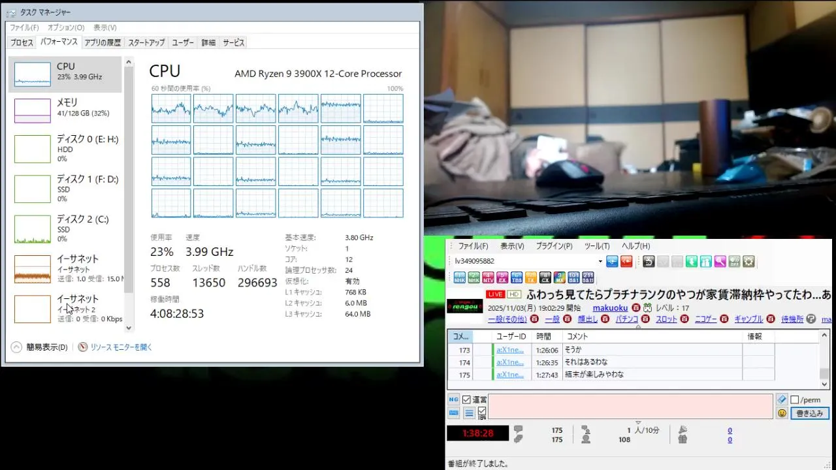Select ディスク 1 (F: D:) in sidebar
Screen dimensions: 836x470
pyautogui.click(x=65, y=189)
